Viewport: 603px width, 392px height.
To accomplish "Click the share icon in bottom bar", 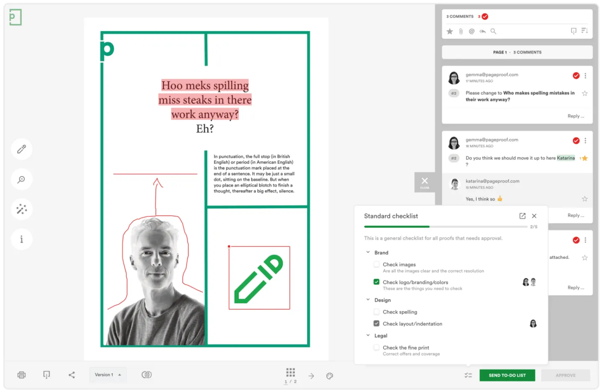I will 72,375.
